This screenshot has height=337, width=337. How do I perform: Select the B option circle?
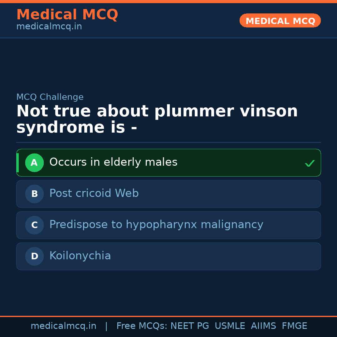34,194
